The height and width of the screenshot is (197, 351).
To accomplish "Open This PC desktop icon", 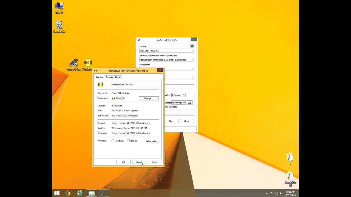I will [59, 8].
